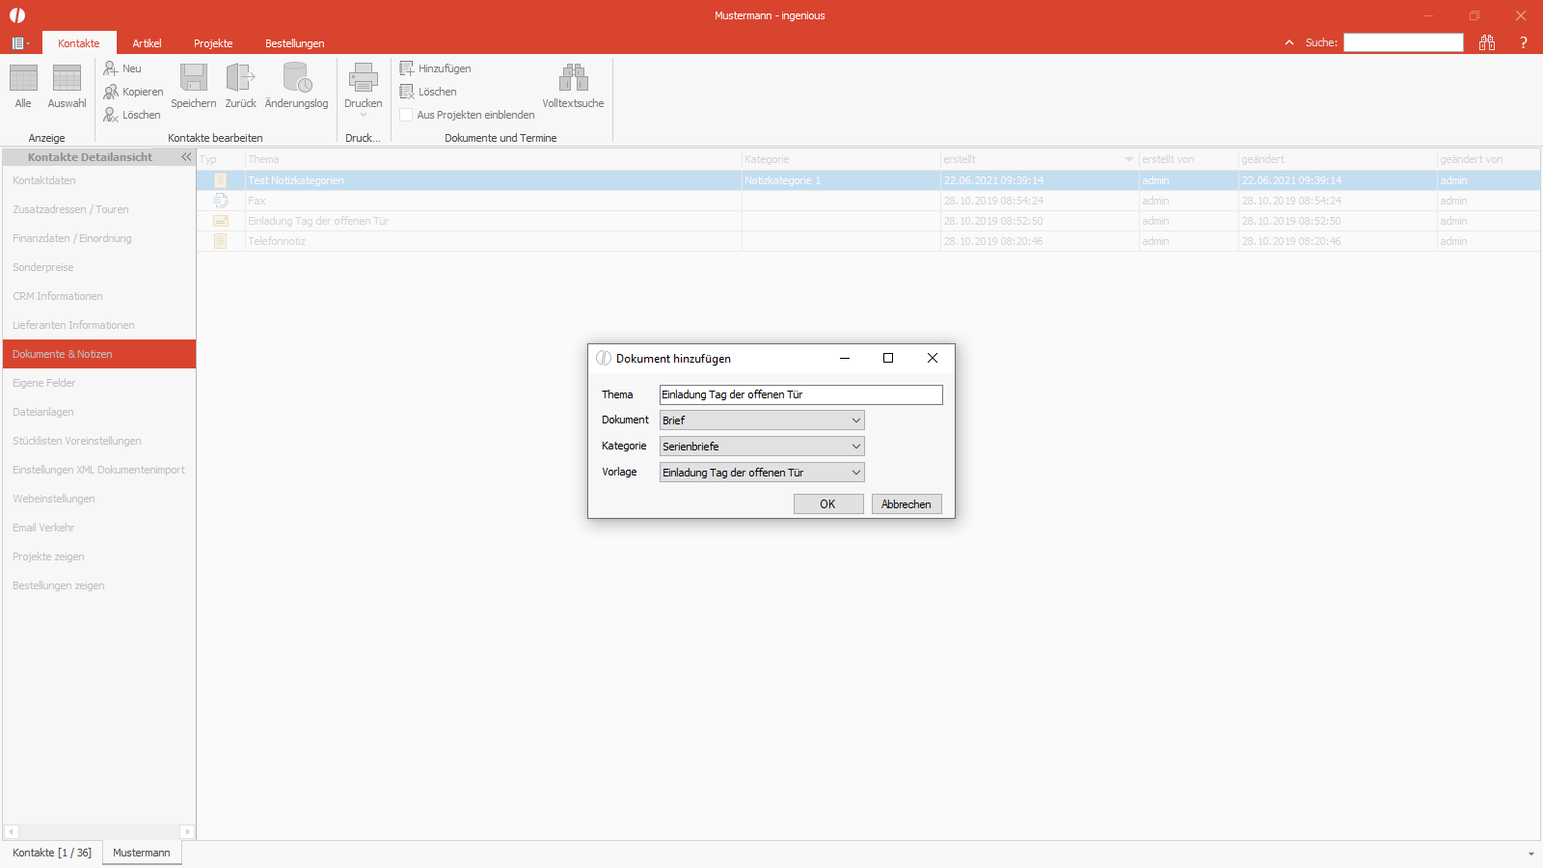
Task: Click the Kopieren contact icon
Action: 111,92
